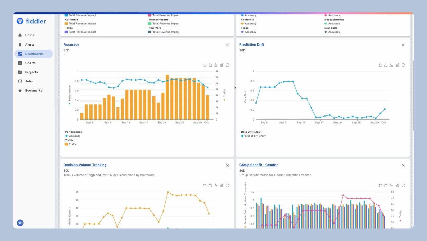This screenshot has width=427, height=241.
Task: Click the NN user avatar
Action: (x=20, y=223)
